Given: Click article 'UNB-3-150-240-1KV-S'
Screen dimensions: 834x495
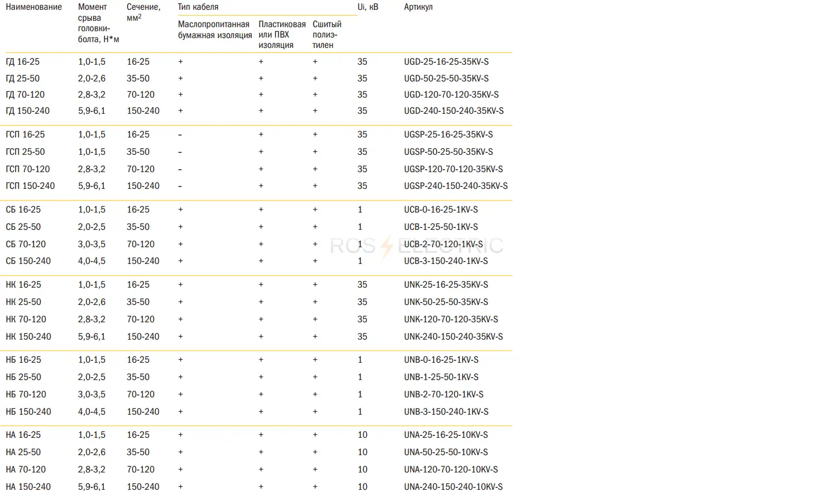Looking at the screenshot, I should [446, 412].
